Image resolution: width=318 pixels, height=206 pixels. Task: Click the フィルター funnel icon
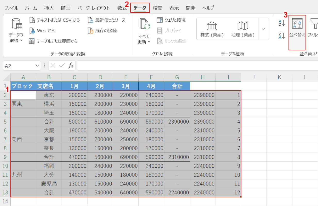314,23
